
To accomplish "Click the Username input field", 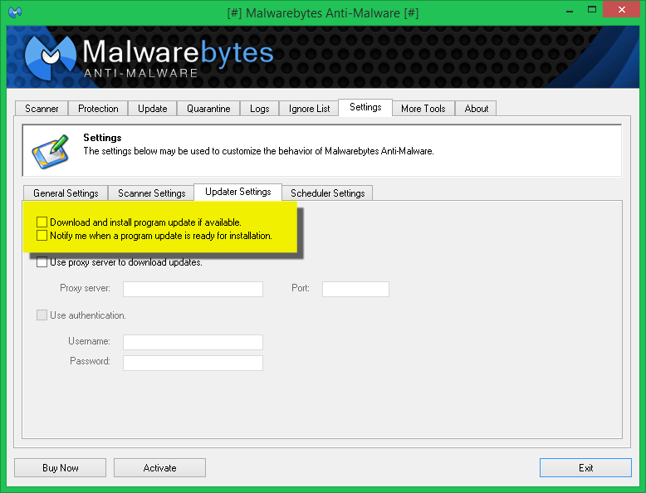I will point(193,342).
